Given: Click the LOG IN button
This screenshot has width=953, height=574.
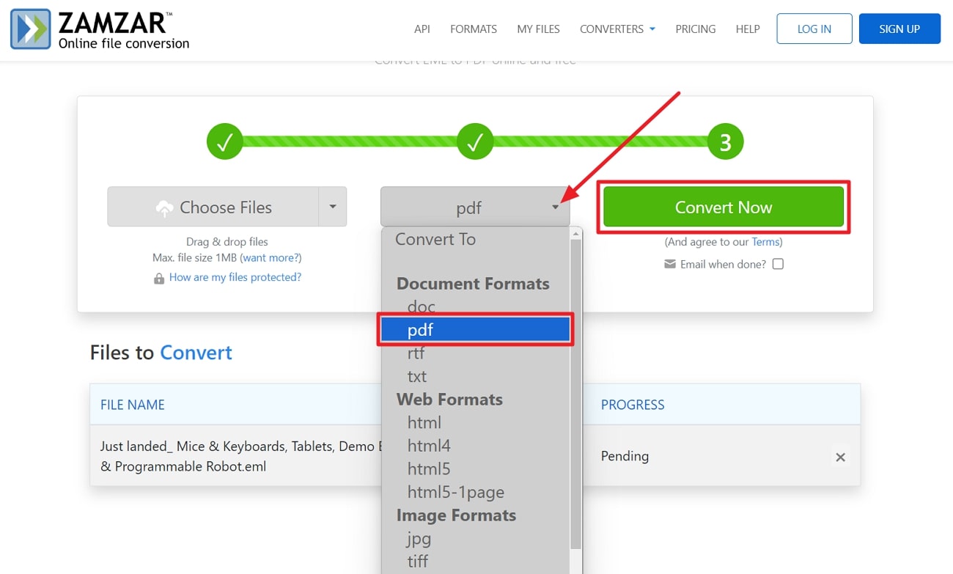Looking at the screenshot, I should coord(814,29).
